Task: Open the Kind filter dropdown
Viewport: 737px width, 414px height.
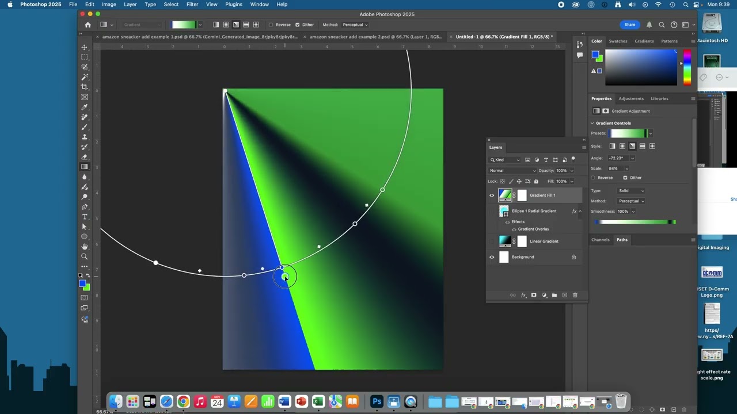Action: (505, 160)
